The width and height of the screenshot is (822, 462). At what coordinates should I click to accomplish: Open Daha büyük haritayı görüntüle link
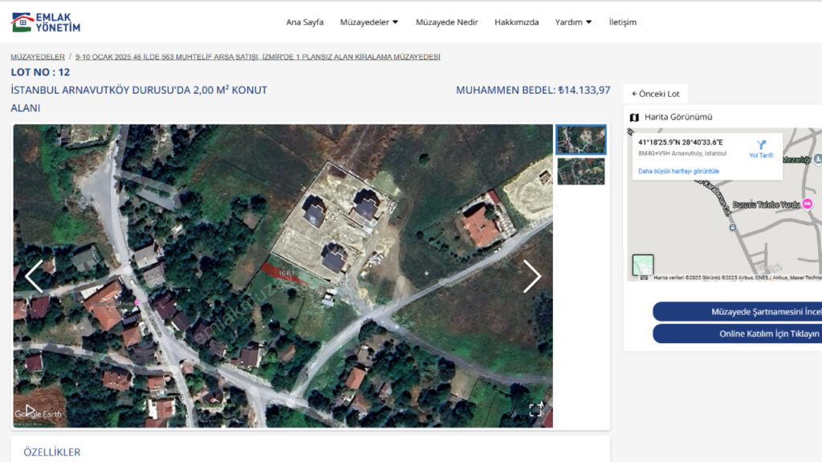pos(678,172)
